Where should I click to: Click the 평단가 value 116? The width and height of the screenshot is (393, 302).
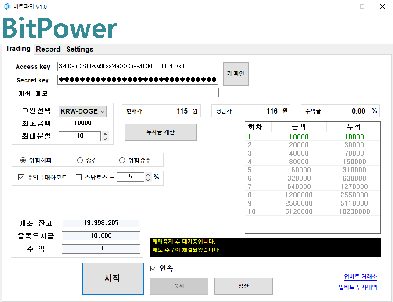coord(272,111)
